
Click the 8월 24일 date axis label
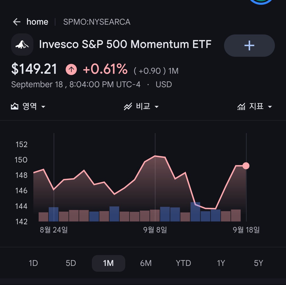(x=54, y=230)
